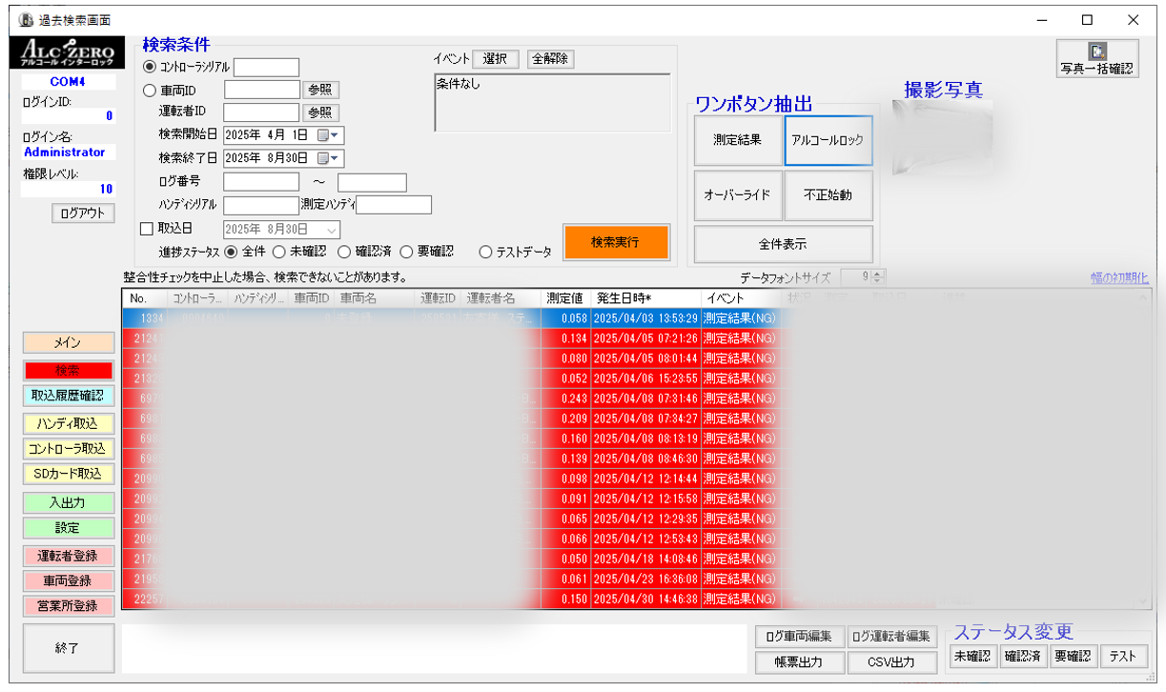The image size is (1166, 692).
Task: Click the ログ車両編集 button
Action: point(799,637)
